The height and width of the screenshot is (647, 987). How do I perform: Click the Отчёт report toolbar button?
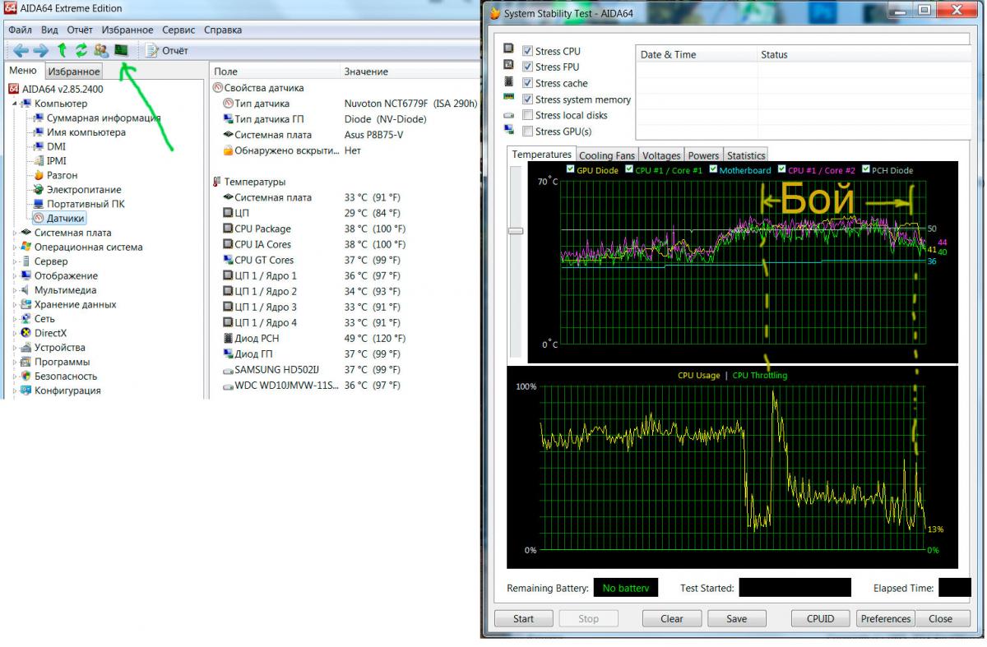point(167,51)
